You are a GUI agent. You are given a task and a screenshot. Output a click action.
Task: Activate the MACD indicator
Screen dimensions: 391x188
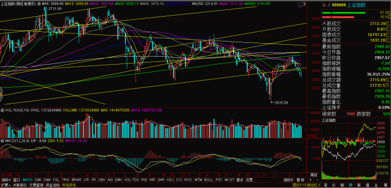click(28, 180)
